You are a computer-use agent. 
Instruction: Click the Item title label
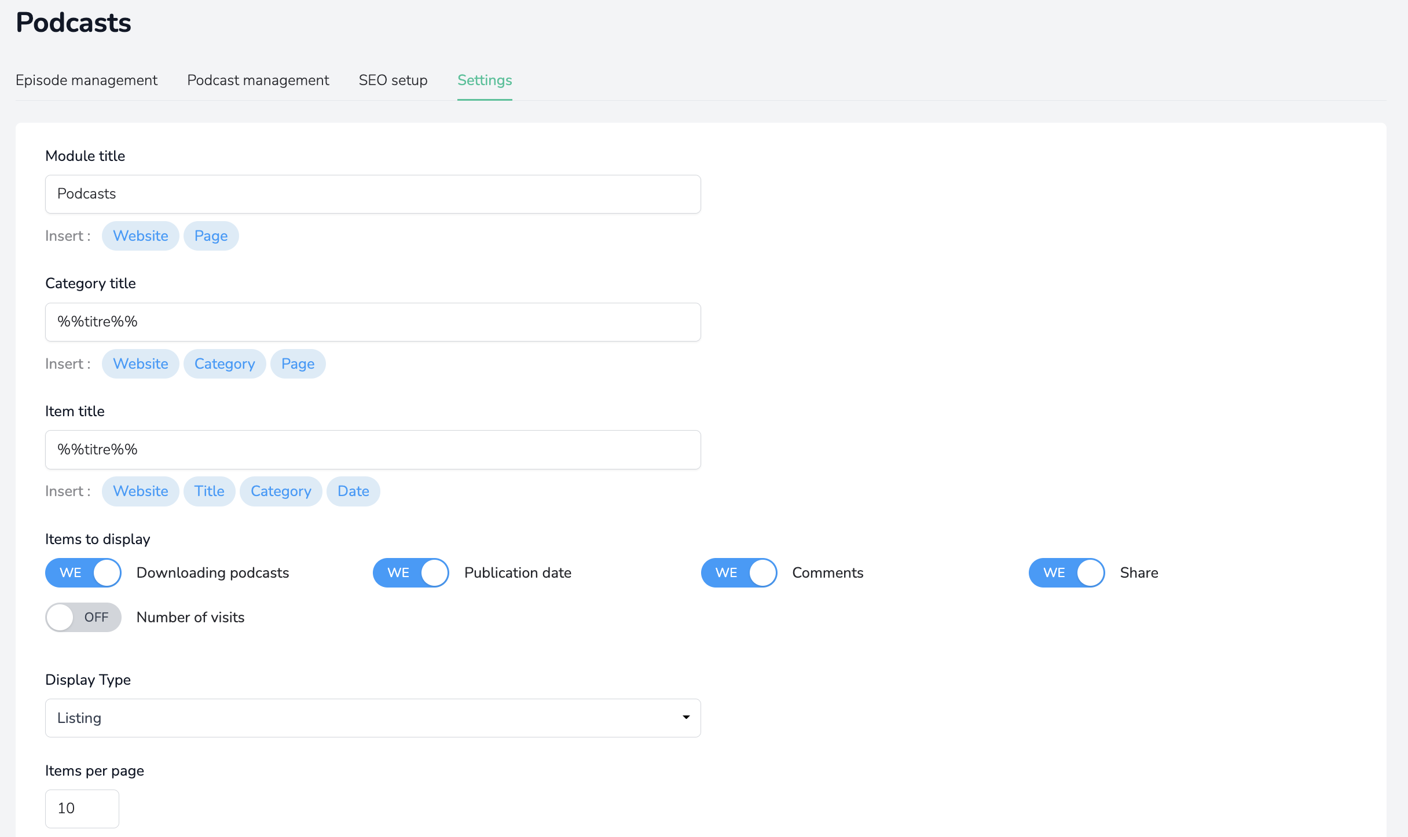coord(75,411)
